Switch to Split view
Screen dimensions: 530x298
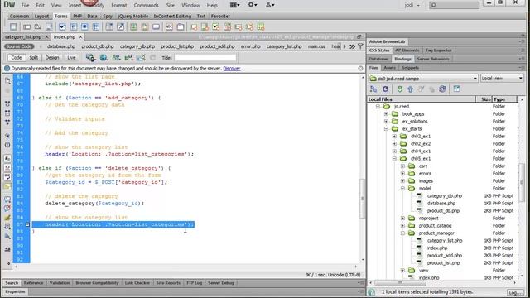(33, 58)
